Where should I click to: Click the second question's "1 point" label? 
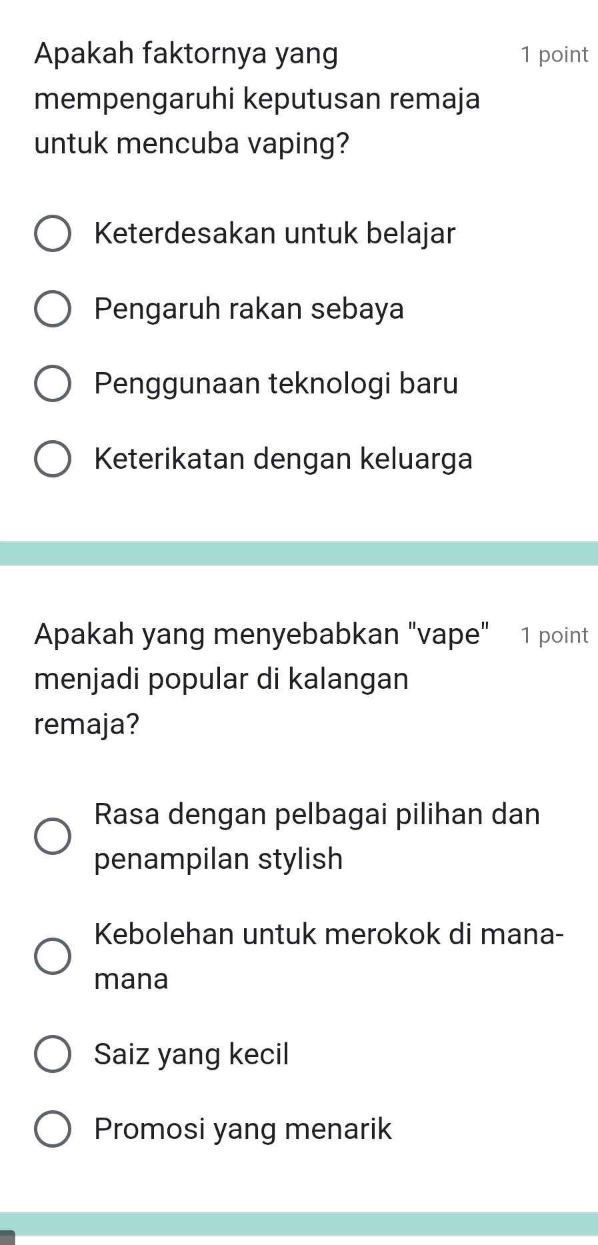click(x=555, y=636)
